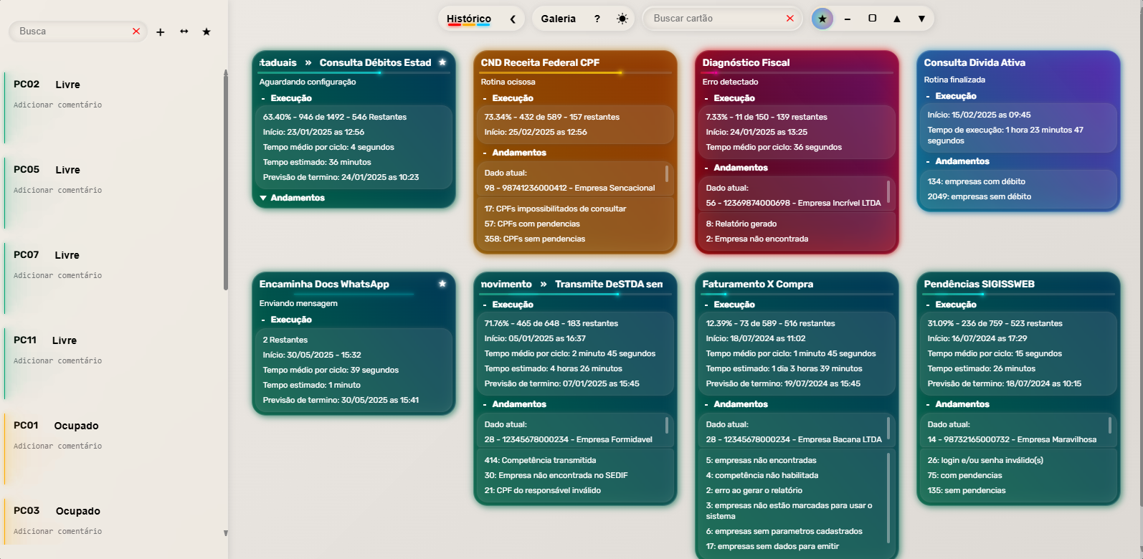Viewport: 1143px width, 559px height.
Task: Open the Histórico tab
Action: click(x=468, y=19)
